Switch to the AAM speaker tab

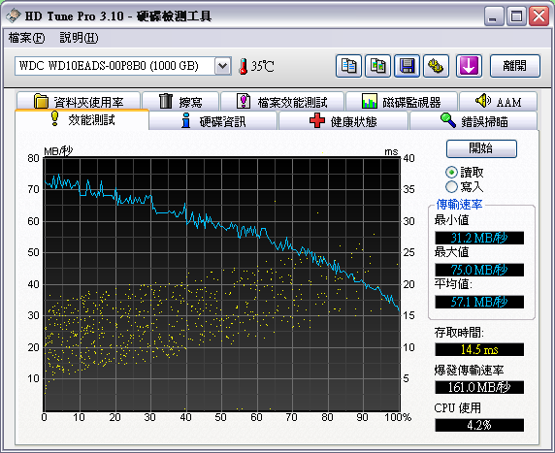[x=498, y=101]
